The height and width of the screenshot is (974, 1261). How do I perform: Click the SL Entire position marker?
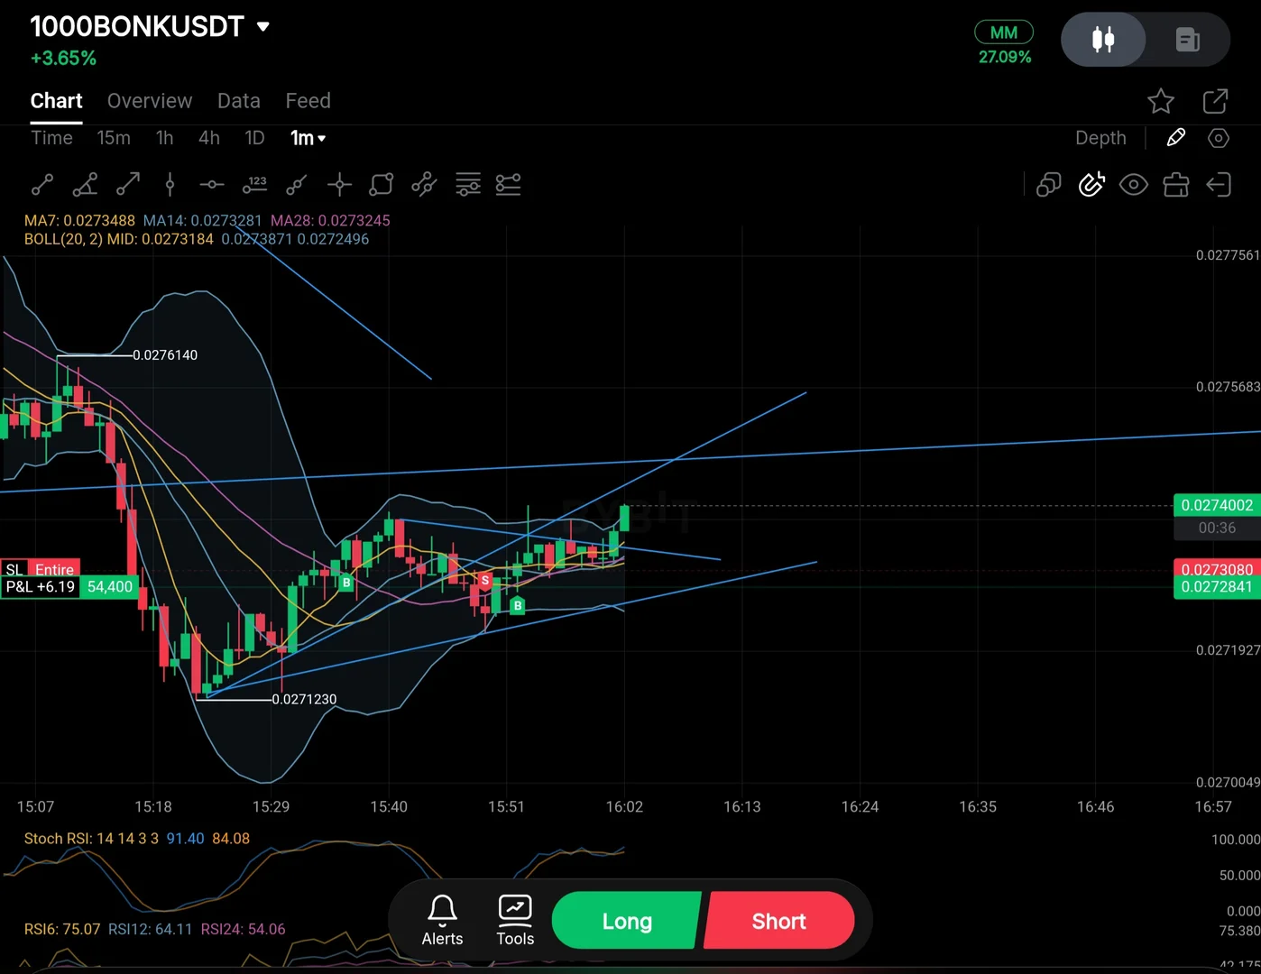coord(41,569)
